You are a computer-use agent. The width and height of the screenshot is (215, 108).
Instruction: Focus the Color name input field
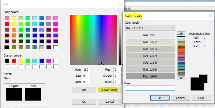click(150, 88)
